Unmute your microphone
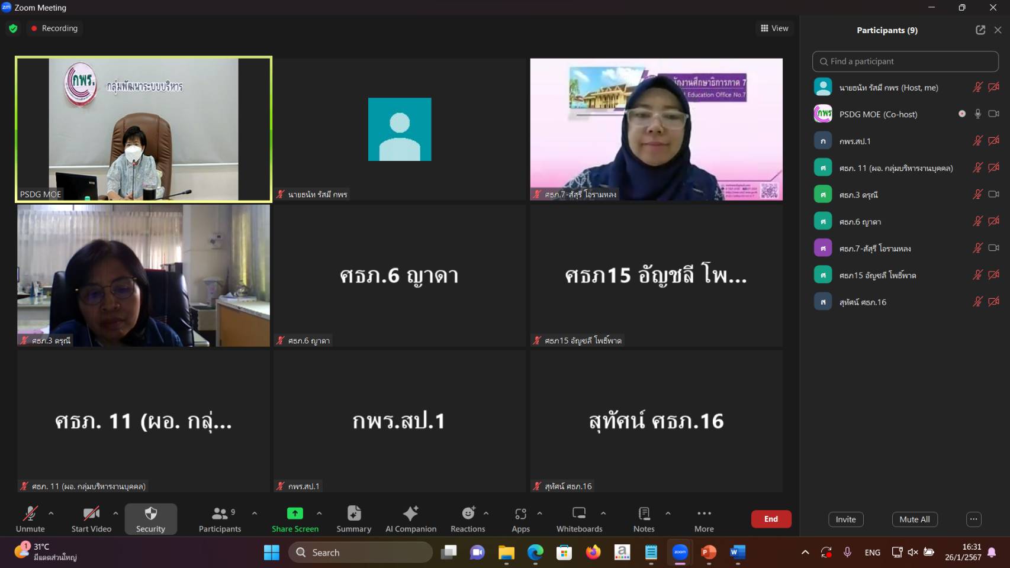The image size is (1010, 568). tap(30, 519)
